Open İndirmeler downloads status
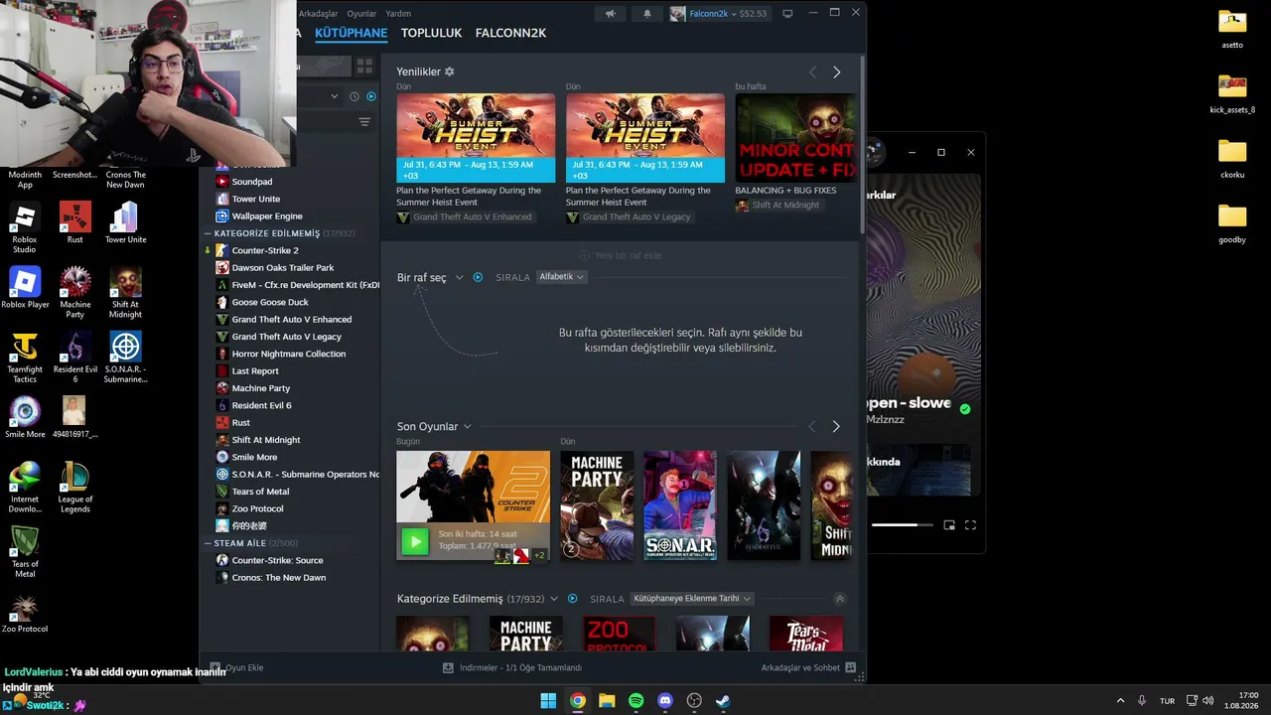 511,668
